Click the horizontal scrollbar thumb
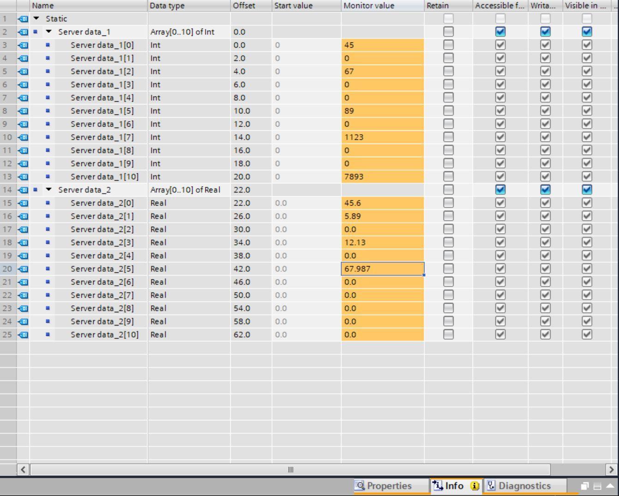 pyautogui.click(x=290, y=470)
